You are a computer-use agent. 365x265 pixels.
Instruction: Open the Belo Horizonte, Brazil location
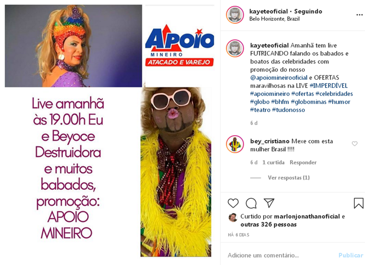[x=274, y=18]
